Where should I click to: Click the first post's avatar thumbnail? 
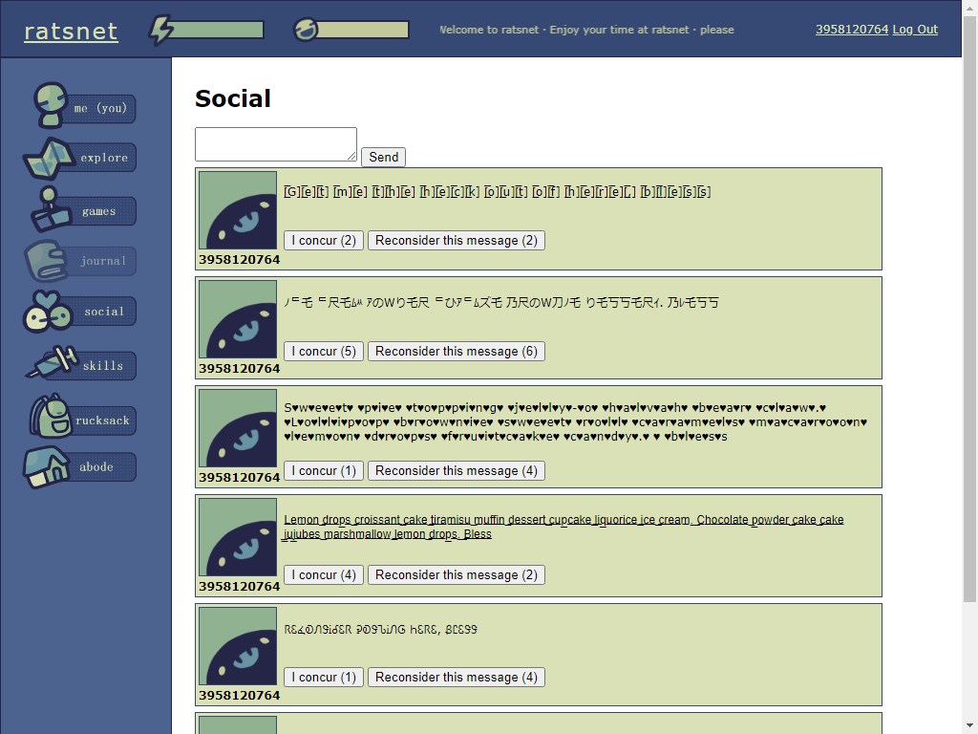(238, 210)
